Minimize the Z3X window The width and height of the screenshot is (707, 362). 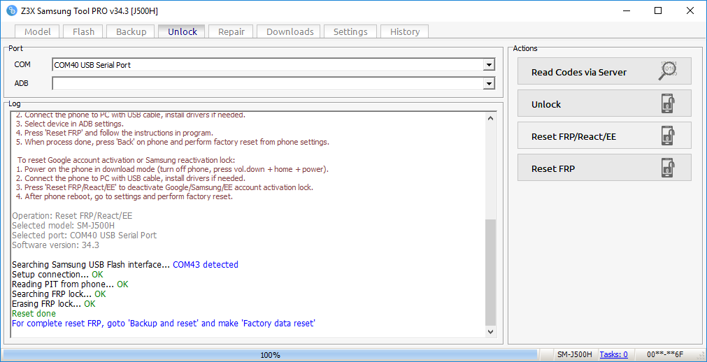[627, 10]
